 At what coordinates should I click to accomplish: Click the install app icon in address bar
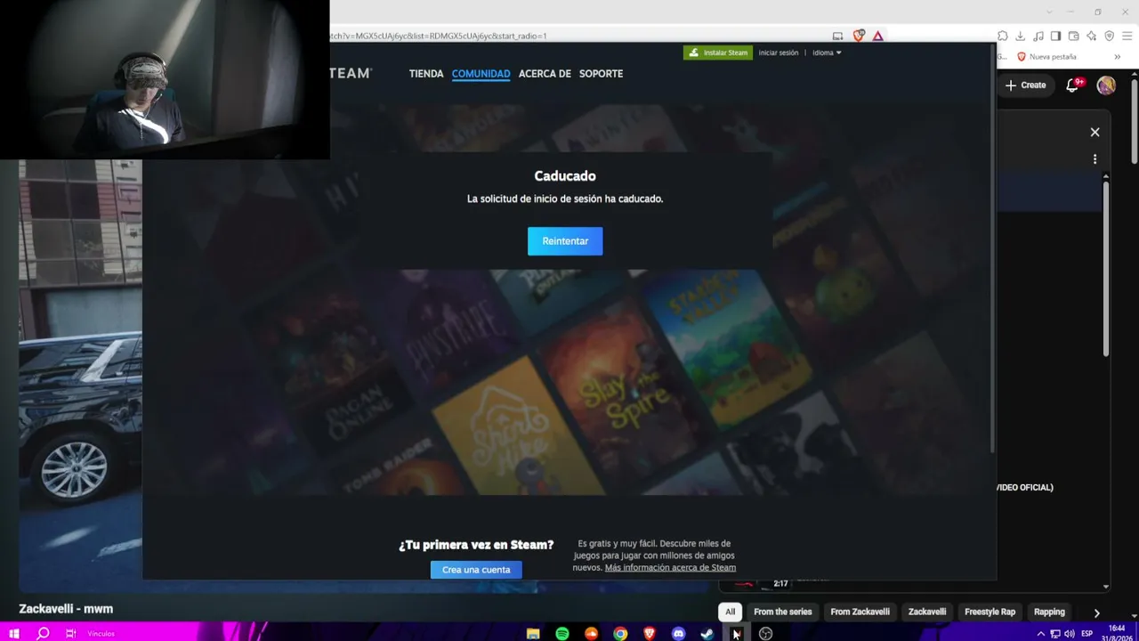[837, 36]
